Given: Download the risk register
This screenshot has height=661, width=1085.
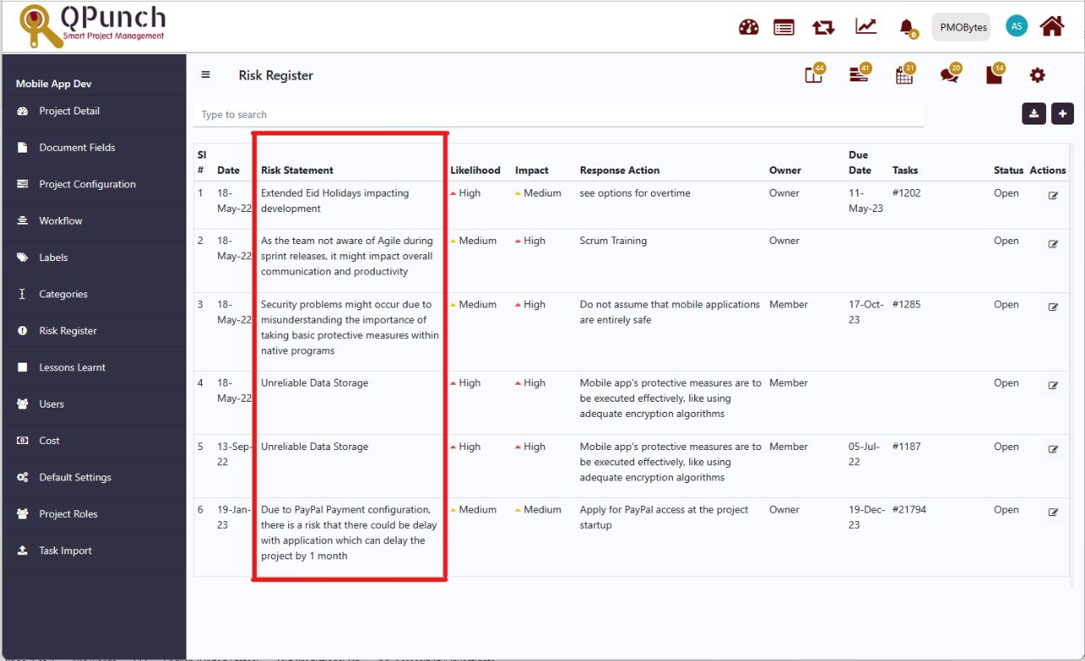Looking at the screenshot, I should point(1033,114).
